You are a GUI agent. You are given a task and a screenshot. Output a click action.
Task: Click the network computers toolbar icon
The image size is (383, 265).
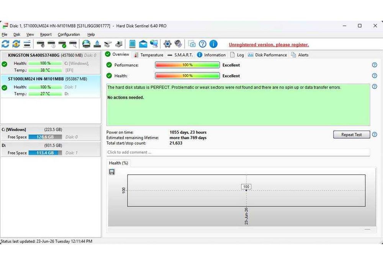[154, 44]
